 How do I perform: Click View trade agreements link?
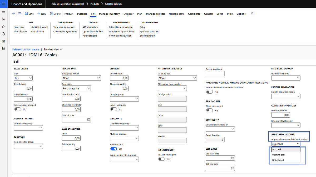point(64,27)
